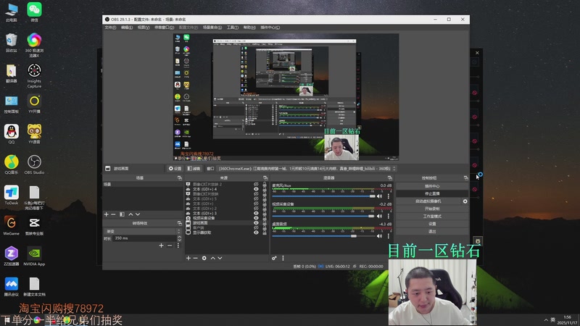The height and width of the screenshot is (326, 580).
Task: Add a new source with plus icon
Action: click(188, 258)
